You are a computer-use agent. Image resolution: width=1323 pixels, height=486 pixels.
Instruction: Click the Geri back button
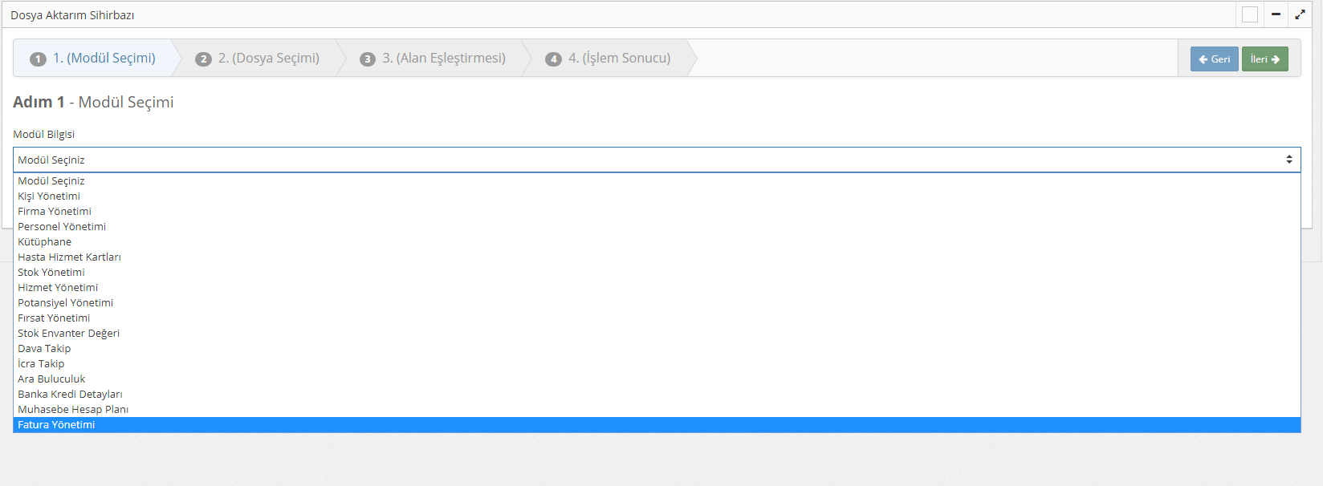1214,59
